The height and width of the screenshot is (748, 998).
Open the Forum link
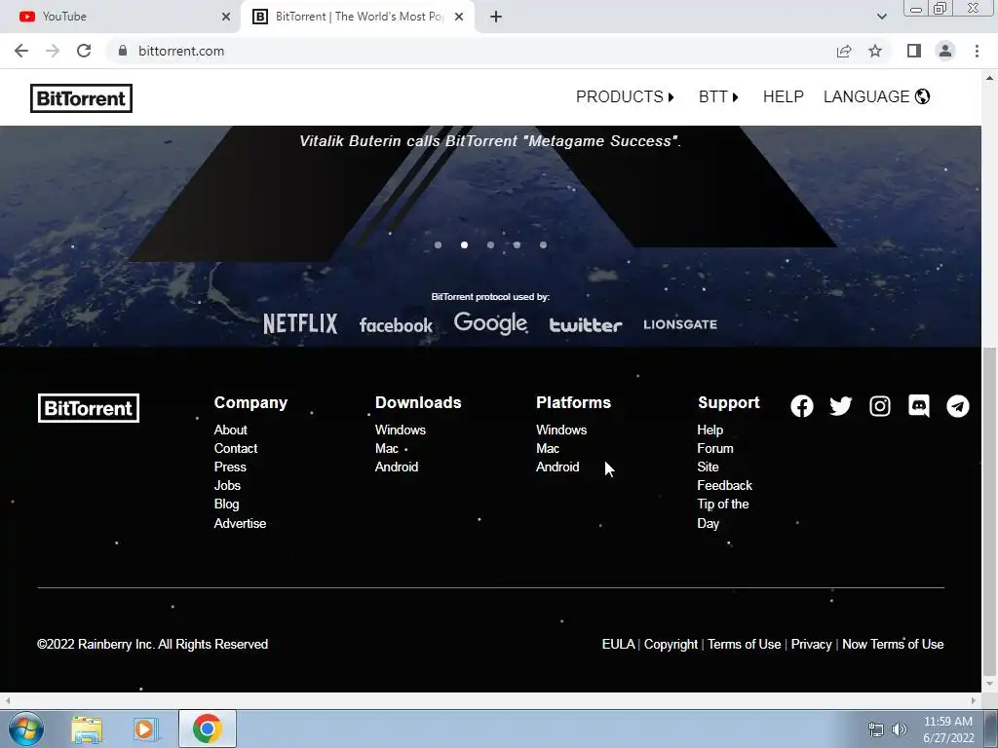pos(714,448)
